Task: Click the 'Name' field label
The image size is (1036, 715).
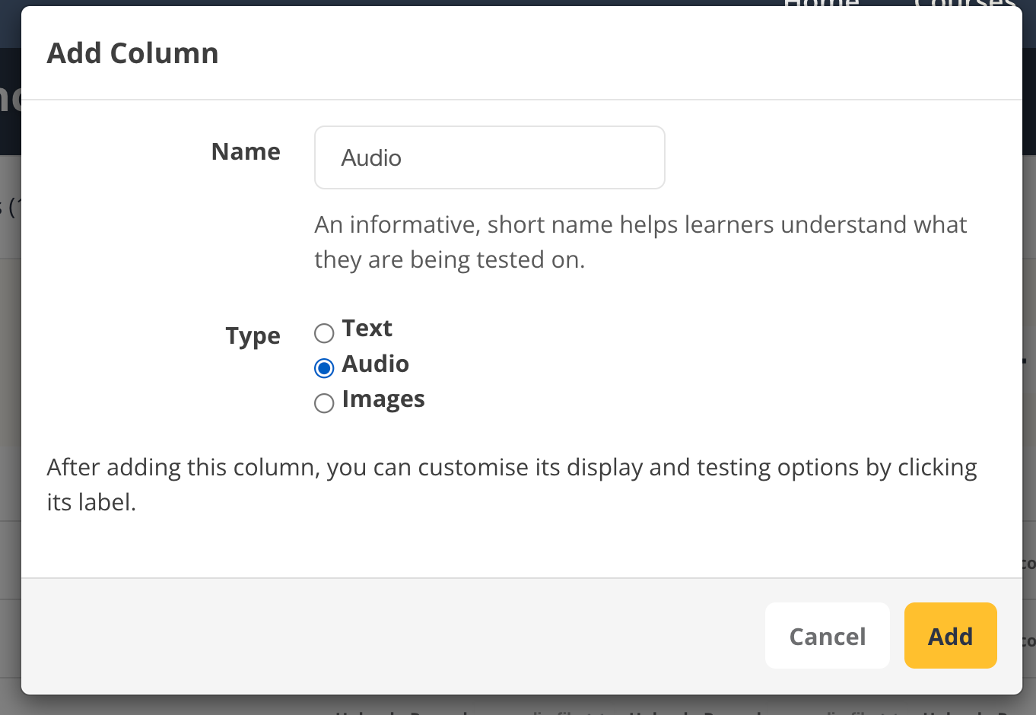Action: point(246,151)
